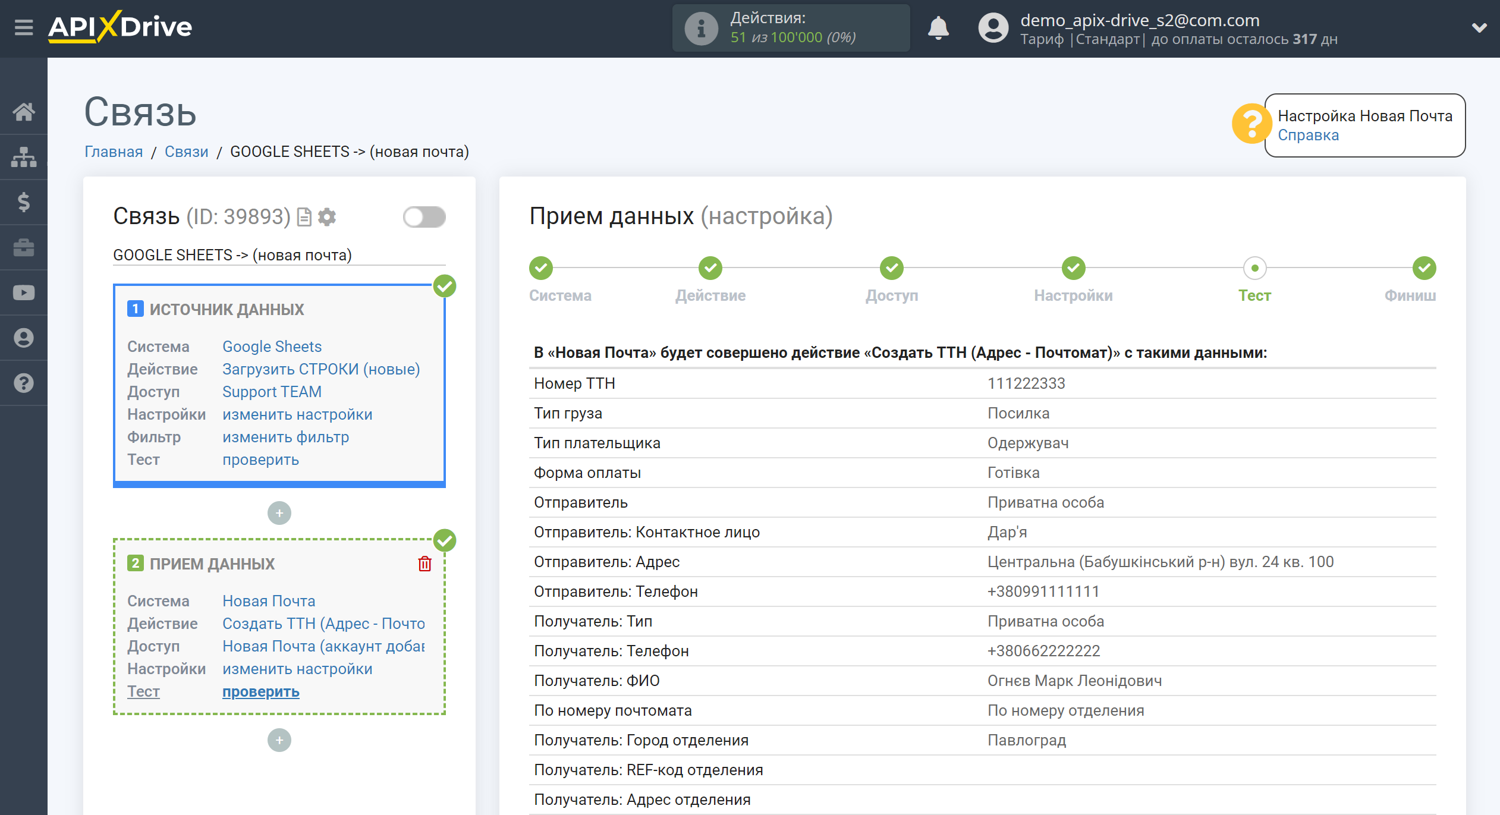The image size is (1500, 815).
Task: Open the Справка help link
Action: [x=1308, y=135]
